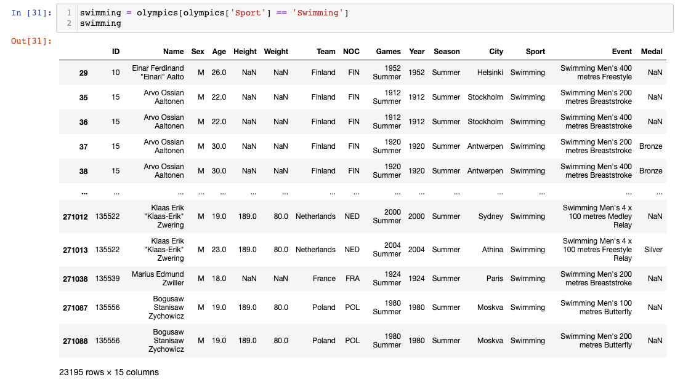
Task: Click the Sex column header
Action: tap(198, 52)
